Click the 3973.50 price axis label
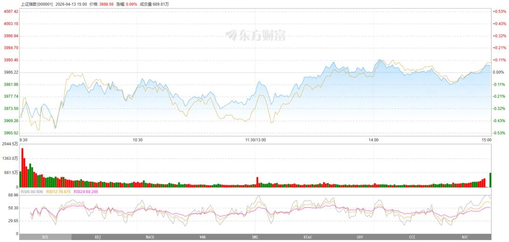This screenshot has height=242, width=509. [x=11, y=109]
